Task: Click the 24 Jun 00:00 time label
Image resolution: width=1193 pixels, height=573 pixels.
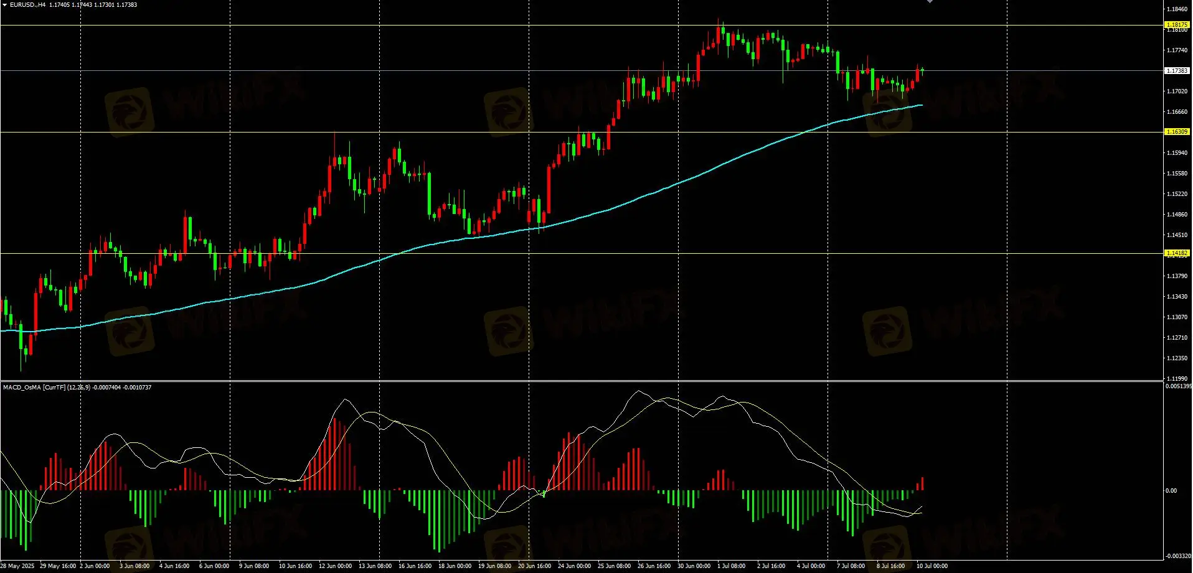Action: [575, 566]
